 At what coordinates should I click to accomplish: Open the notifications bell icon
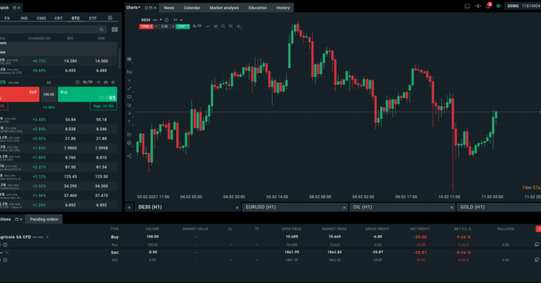tap(488, 6)
